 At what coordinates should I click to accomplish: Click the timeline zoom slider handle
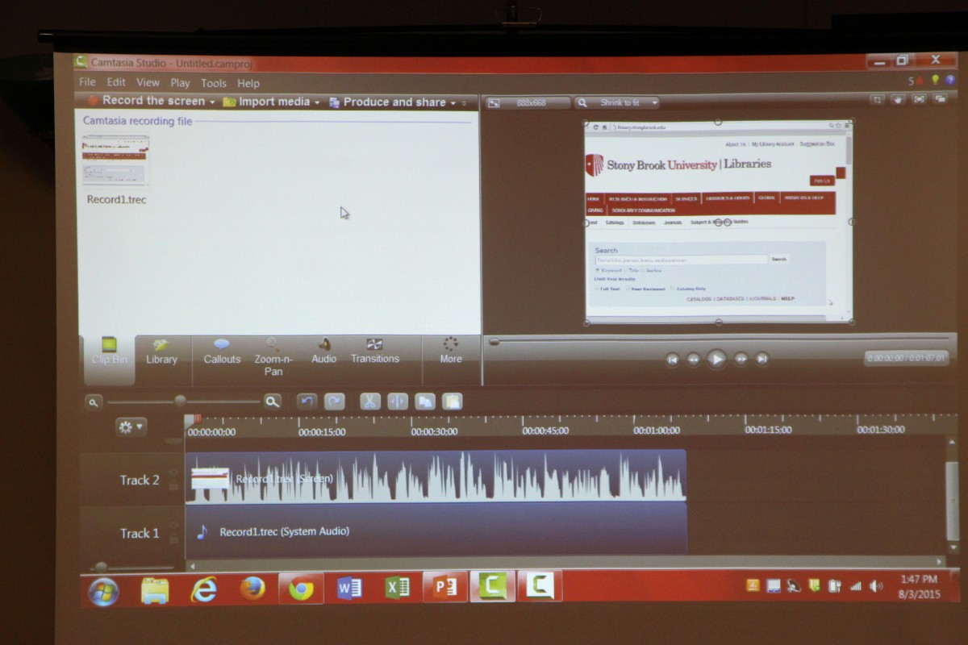(180, 401)
